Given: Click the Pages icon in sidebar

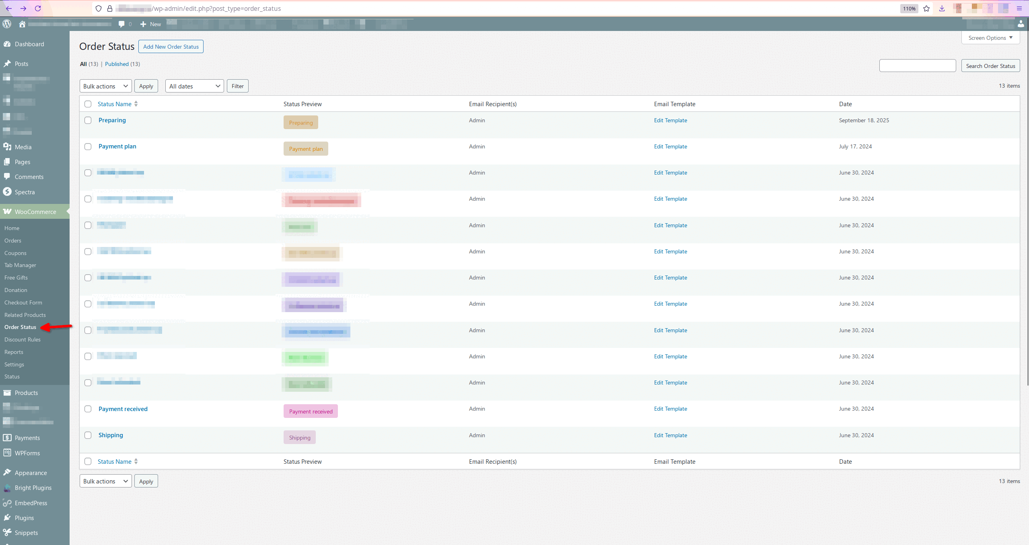Looking at the screenshot, I should pyautogui.click(x=7, y=162).
